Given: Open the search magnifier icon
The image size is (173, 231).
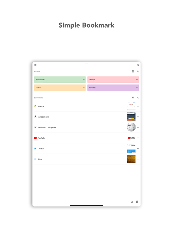Looking at the screenshot, I should (x=138, y=65).
